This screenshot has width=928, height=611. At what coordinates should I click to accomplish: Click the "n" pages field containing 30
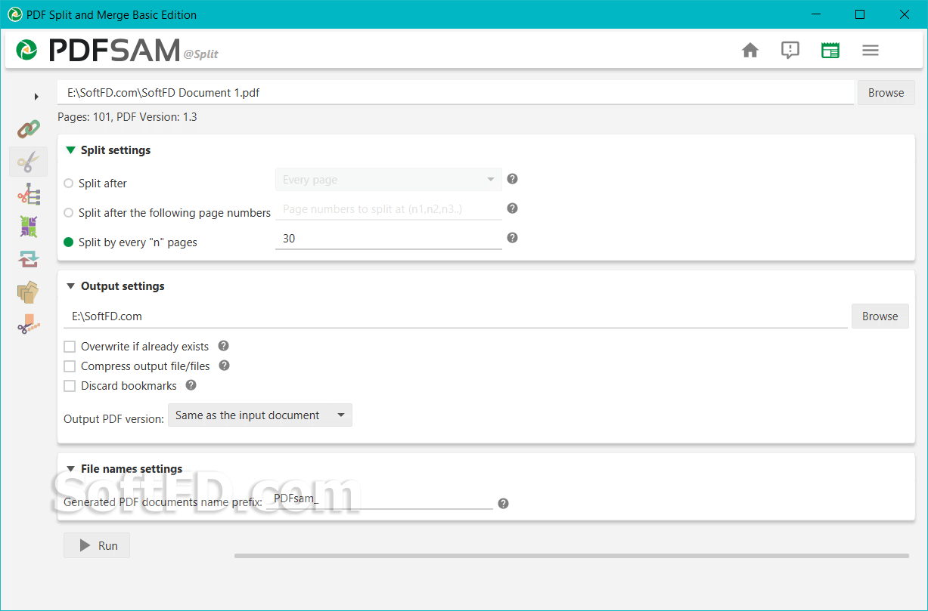[389, 239]
